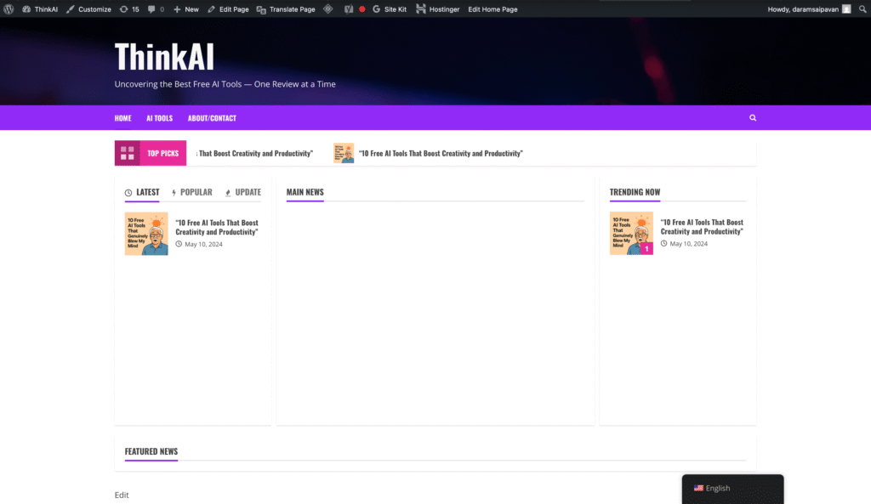Open the WordPress logo menu
The height and width of the screenshot is (504, 871).
9,8
